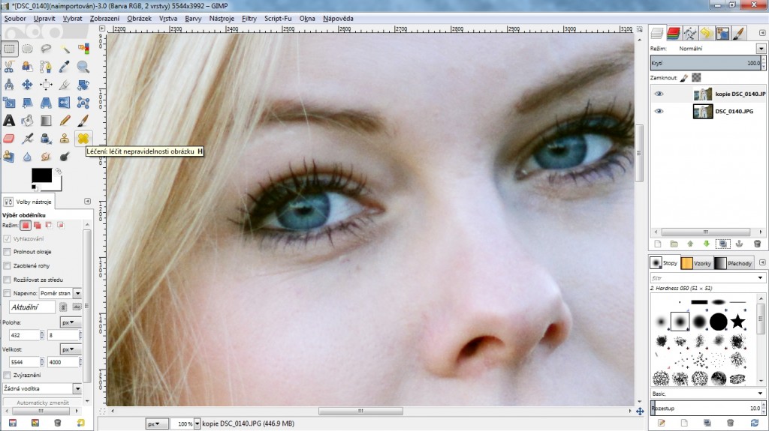The width and height of the screenshot is (769, 431).
Task: Hide the DSC_0140.JPG base layer
Action: (659, 111)
